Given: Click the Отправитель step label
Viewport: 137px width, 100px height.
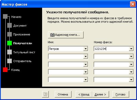Looking at the screenshot, I should pos(22,61).
